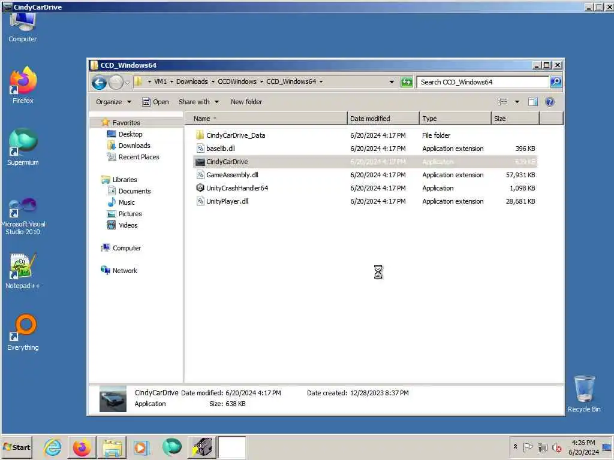The height and width of the screenshot is (460, 614).
Task: Click the Windows Explorer taskbar button
Action: [112, 447]
